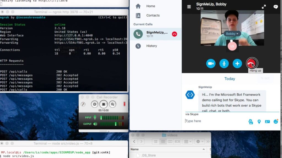
Task: Click the Type here message field
Action: (x=215, y=121)
